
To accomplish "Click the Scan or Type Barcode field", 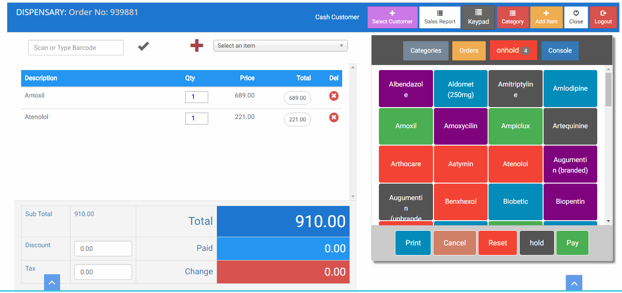I will click(76, 48).
